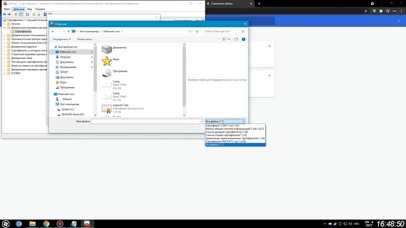Select the 1BOOT folder in navigation pane
The height and width of the screenshot is (228, 406).
[63, 72]
